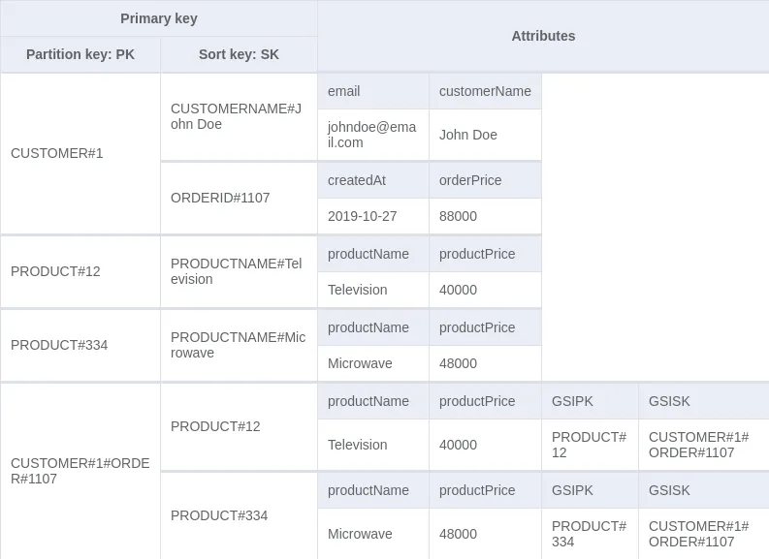The width and height of the screenshot is (769, 559).
Task: Click the customerName attribute label
Action: click(485, 91)
